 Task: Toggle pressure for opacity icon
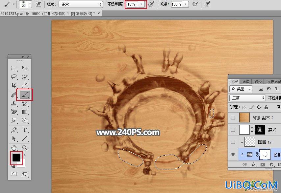151,4
